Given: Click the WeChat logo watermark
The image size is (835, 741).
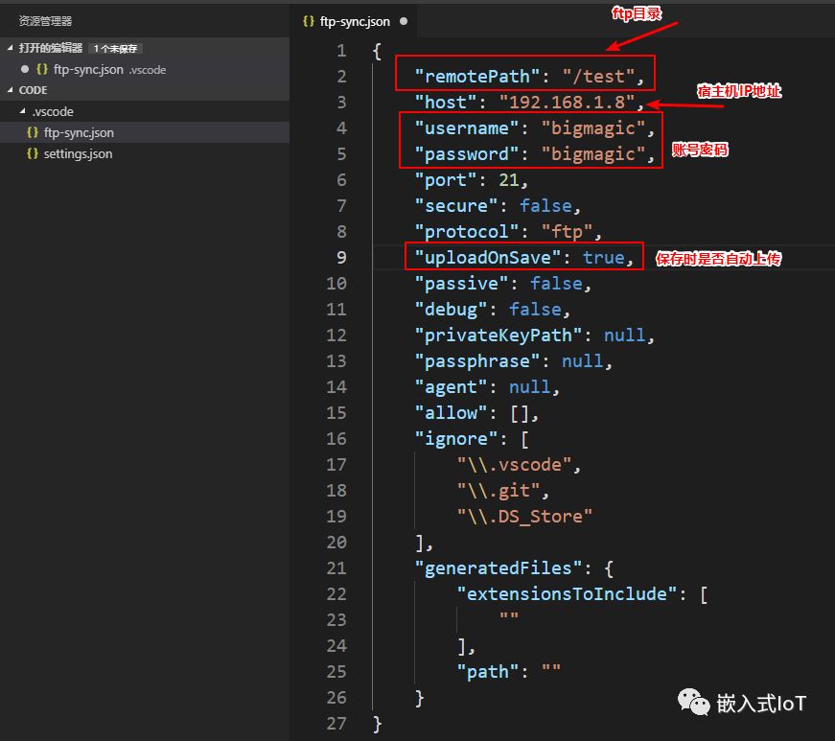Looking at the screenshot, I should [x=694, y=703].
